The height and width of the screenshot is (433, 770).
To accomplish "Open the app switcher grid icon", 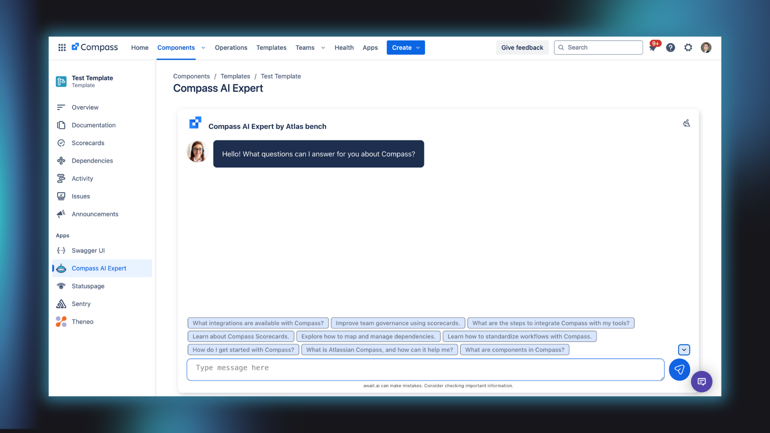I will [x=62, y=47].
